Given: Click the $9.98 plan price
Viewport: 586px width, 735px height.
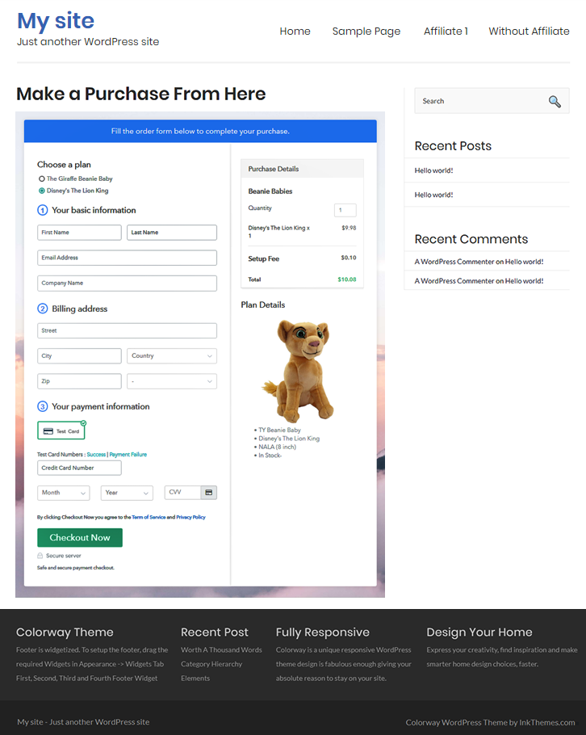Looking at the screenshot, I should tap(349, 228).
